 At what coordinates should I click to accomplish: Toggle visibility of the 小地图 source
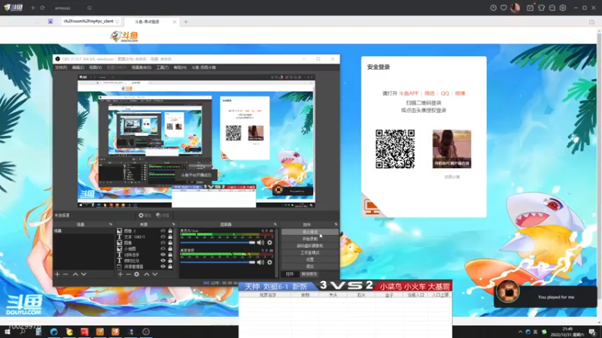click(x=163, y=249)
